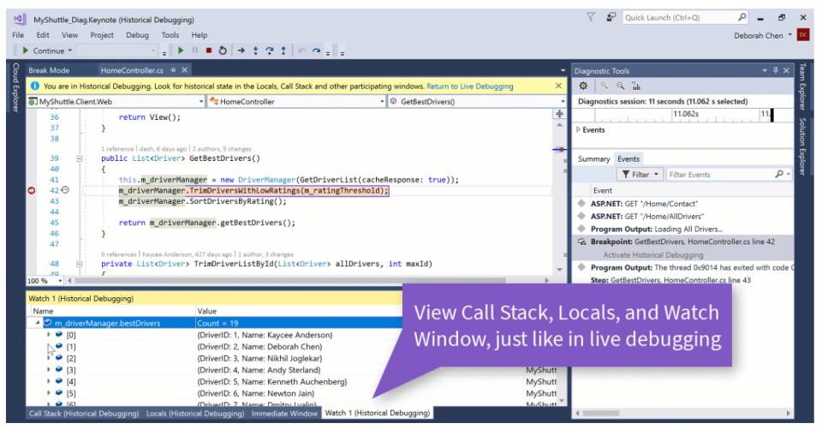Viewport: 822px width, 429px height.
Task: Stop debugging with the red square
Action: 209,51
